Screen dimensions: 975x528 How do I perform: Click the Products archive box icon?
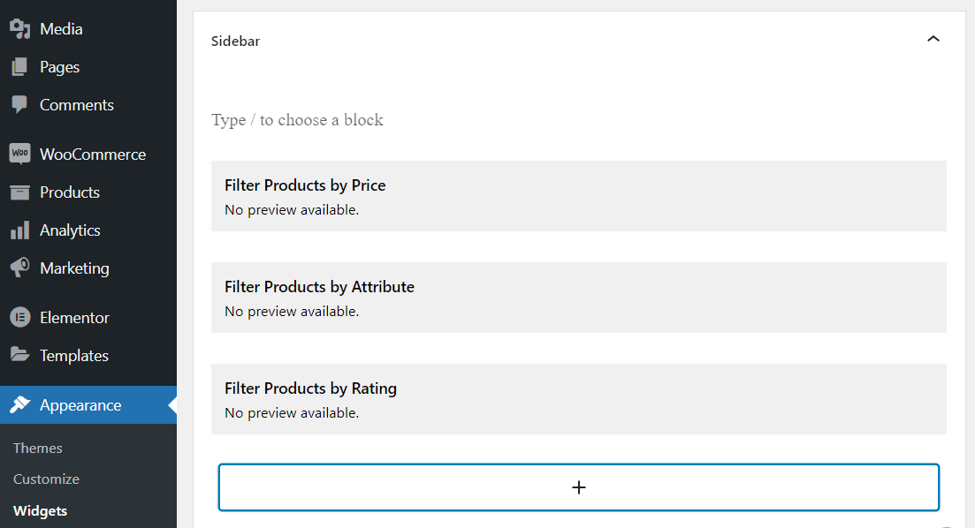[20, 192]
